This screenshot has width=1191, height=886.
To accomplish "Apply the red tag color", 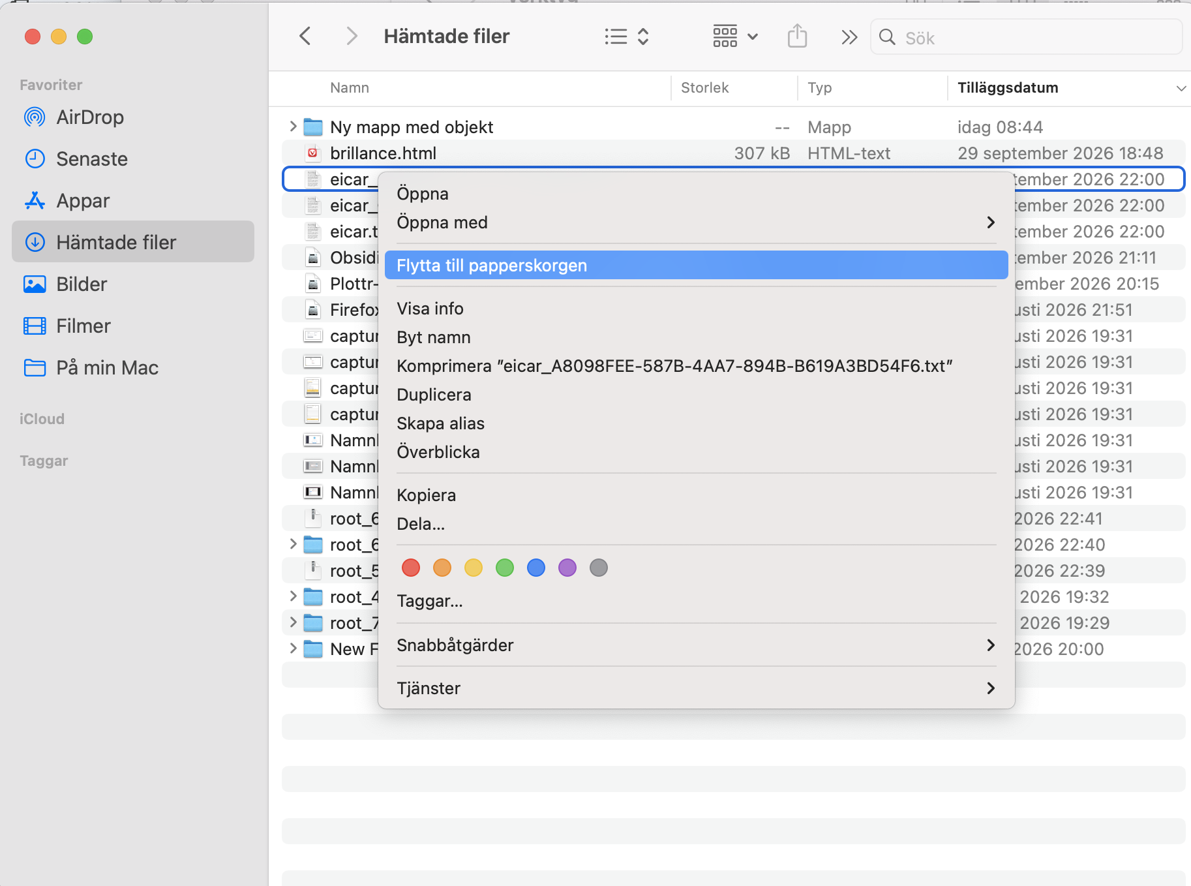I will 411,568.
